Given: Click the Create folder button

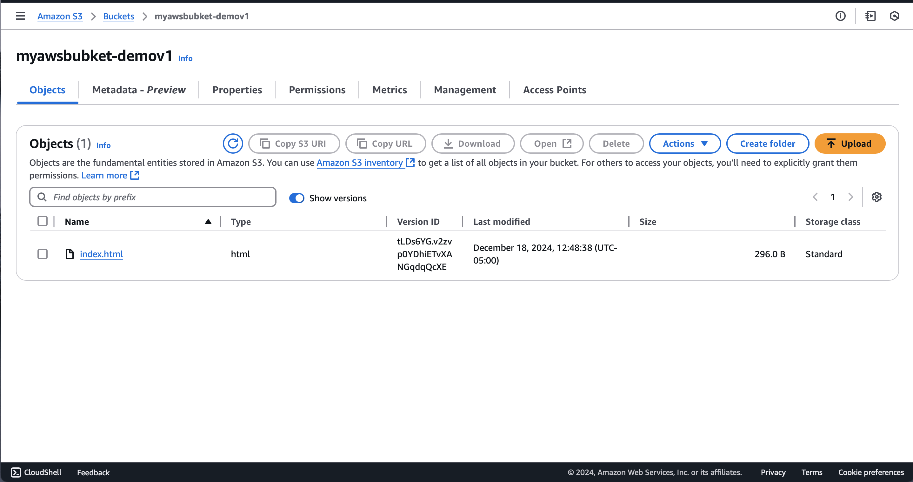Looking at the screenshot, I should 767,144.
